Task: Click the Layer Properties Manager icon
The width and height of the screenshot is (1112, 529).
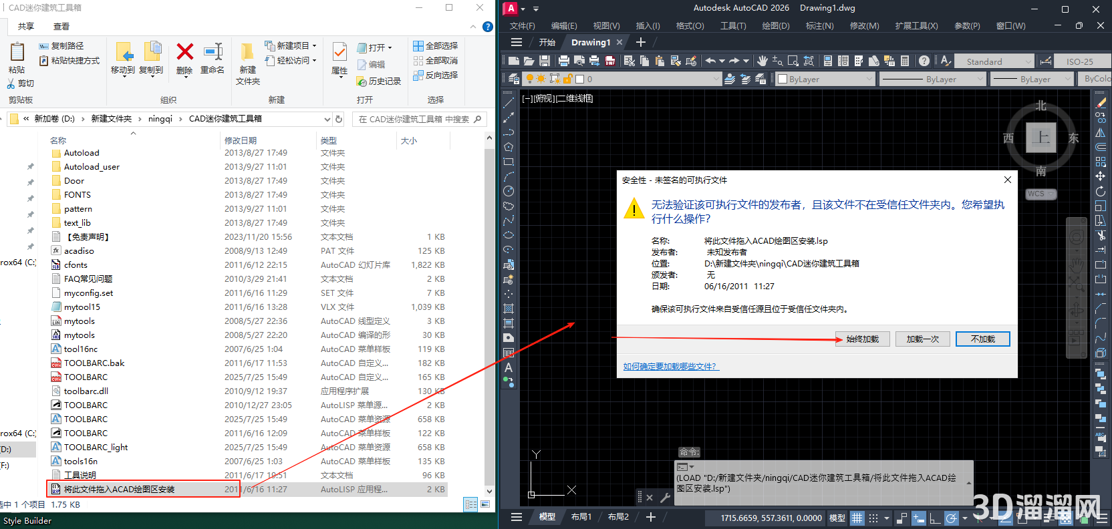Action: pyautogui.click(x=513, y=79)
